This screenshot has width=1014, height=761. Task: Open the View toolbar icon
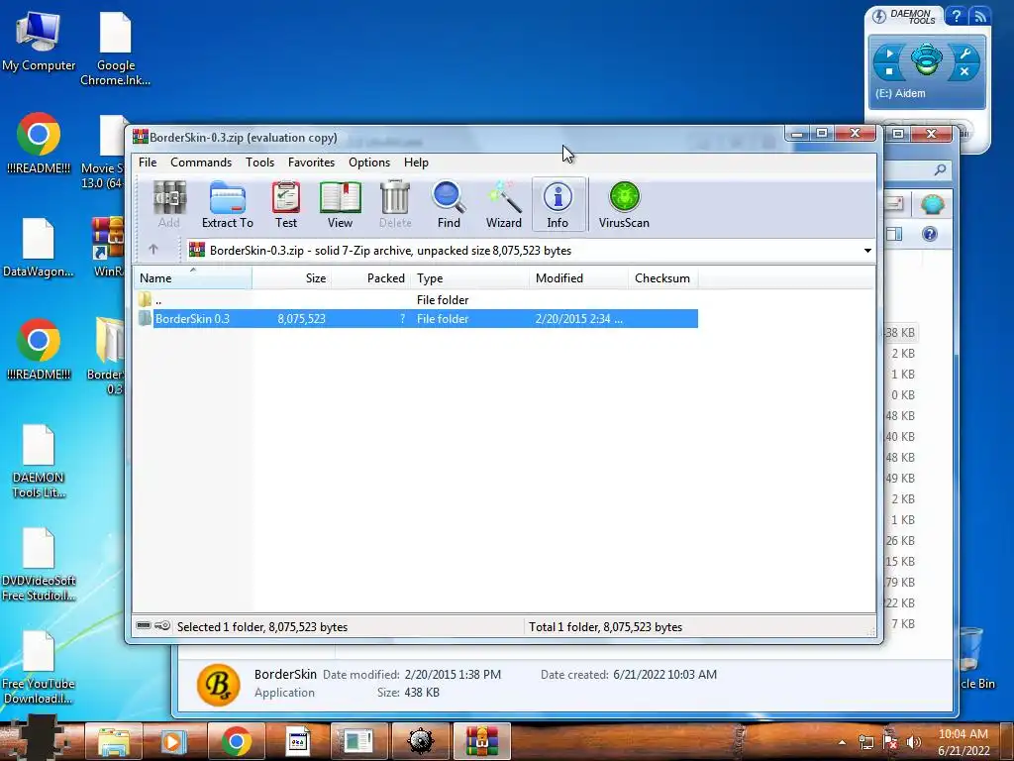coord(340,205)
